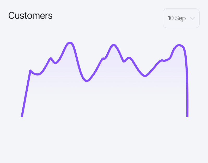
Task: Click the bottom-right end point of the line
Action: pyautogui.click(x=187, y=116)
